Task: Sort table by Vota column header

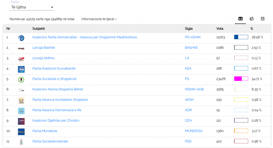Action: 220,29
